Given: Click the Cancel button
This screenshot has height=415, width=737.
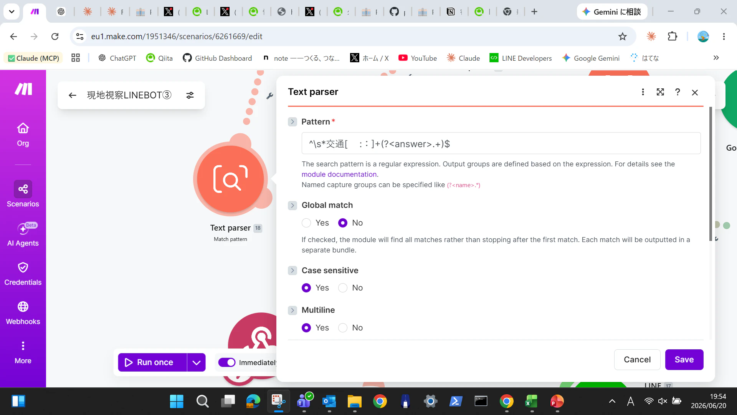Looking at the screenshot, I should pyautogui.click(x=637, y=360).
